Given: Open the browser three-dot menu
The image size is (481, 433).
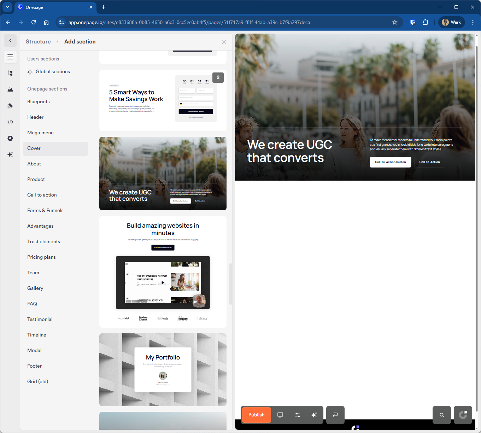Looking at the screenshot, I should pyautogui.click(x=473, y=22).
